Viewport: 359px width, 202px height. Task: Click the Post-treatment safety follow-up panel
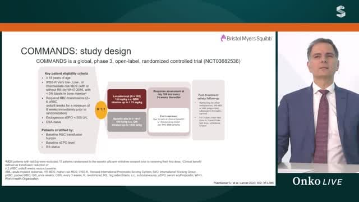coord(208,110)
